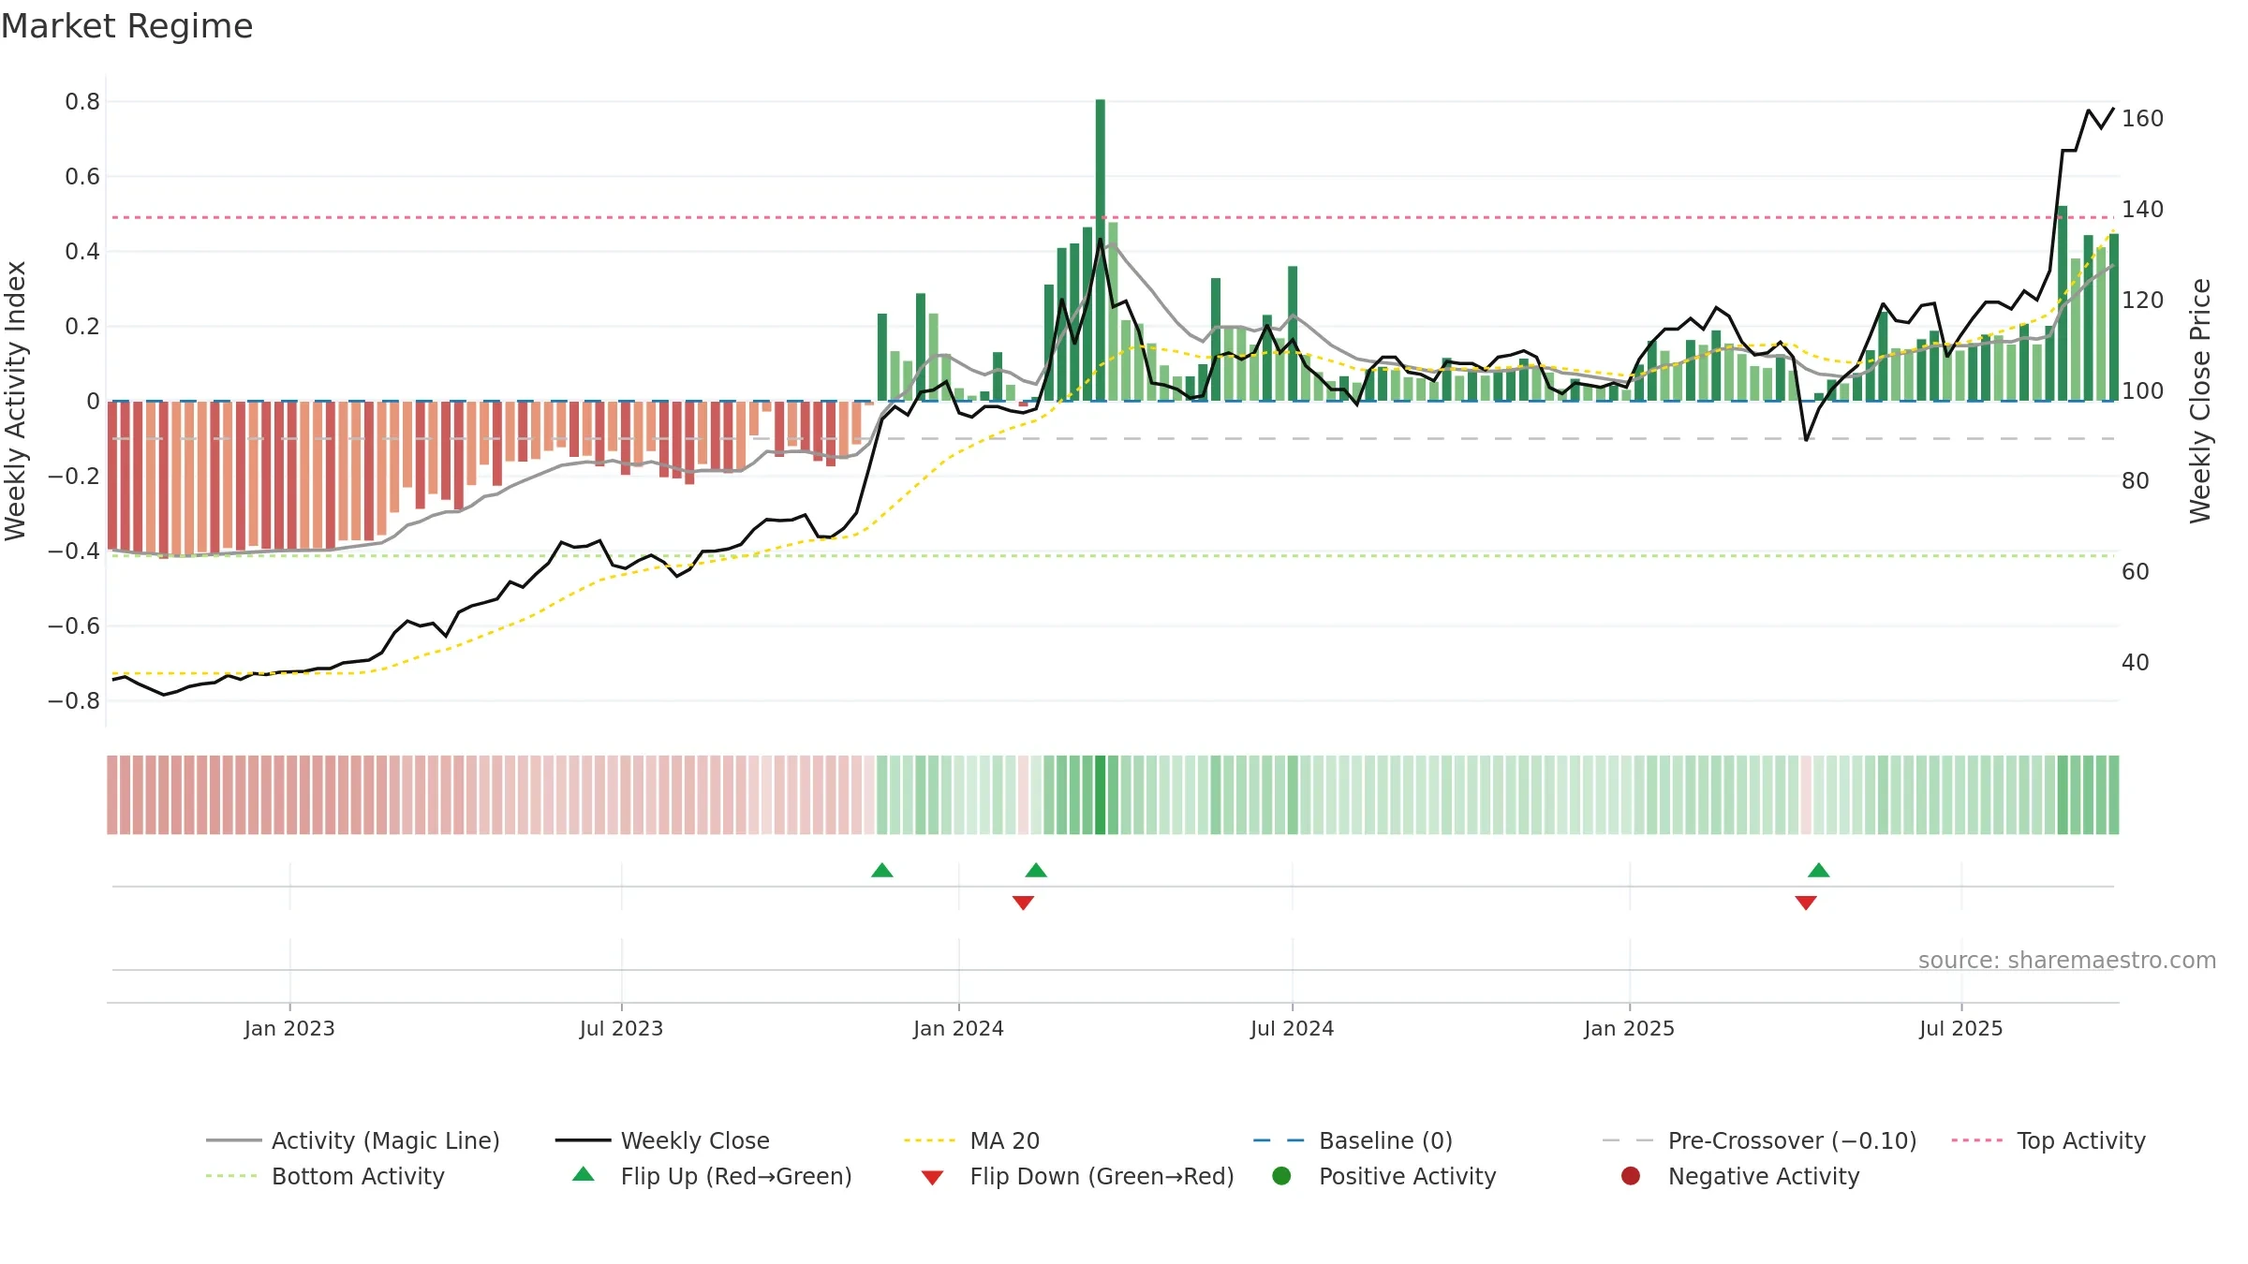Click the tallest green activity bar near 0.8
Image resolution: width=2248 pixels, height=1264 pixels.
(x=1101, y=250)
